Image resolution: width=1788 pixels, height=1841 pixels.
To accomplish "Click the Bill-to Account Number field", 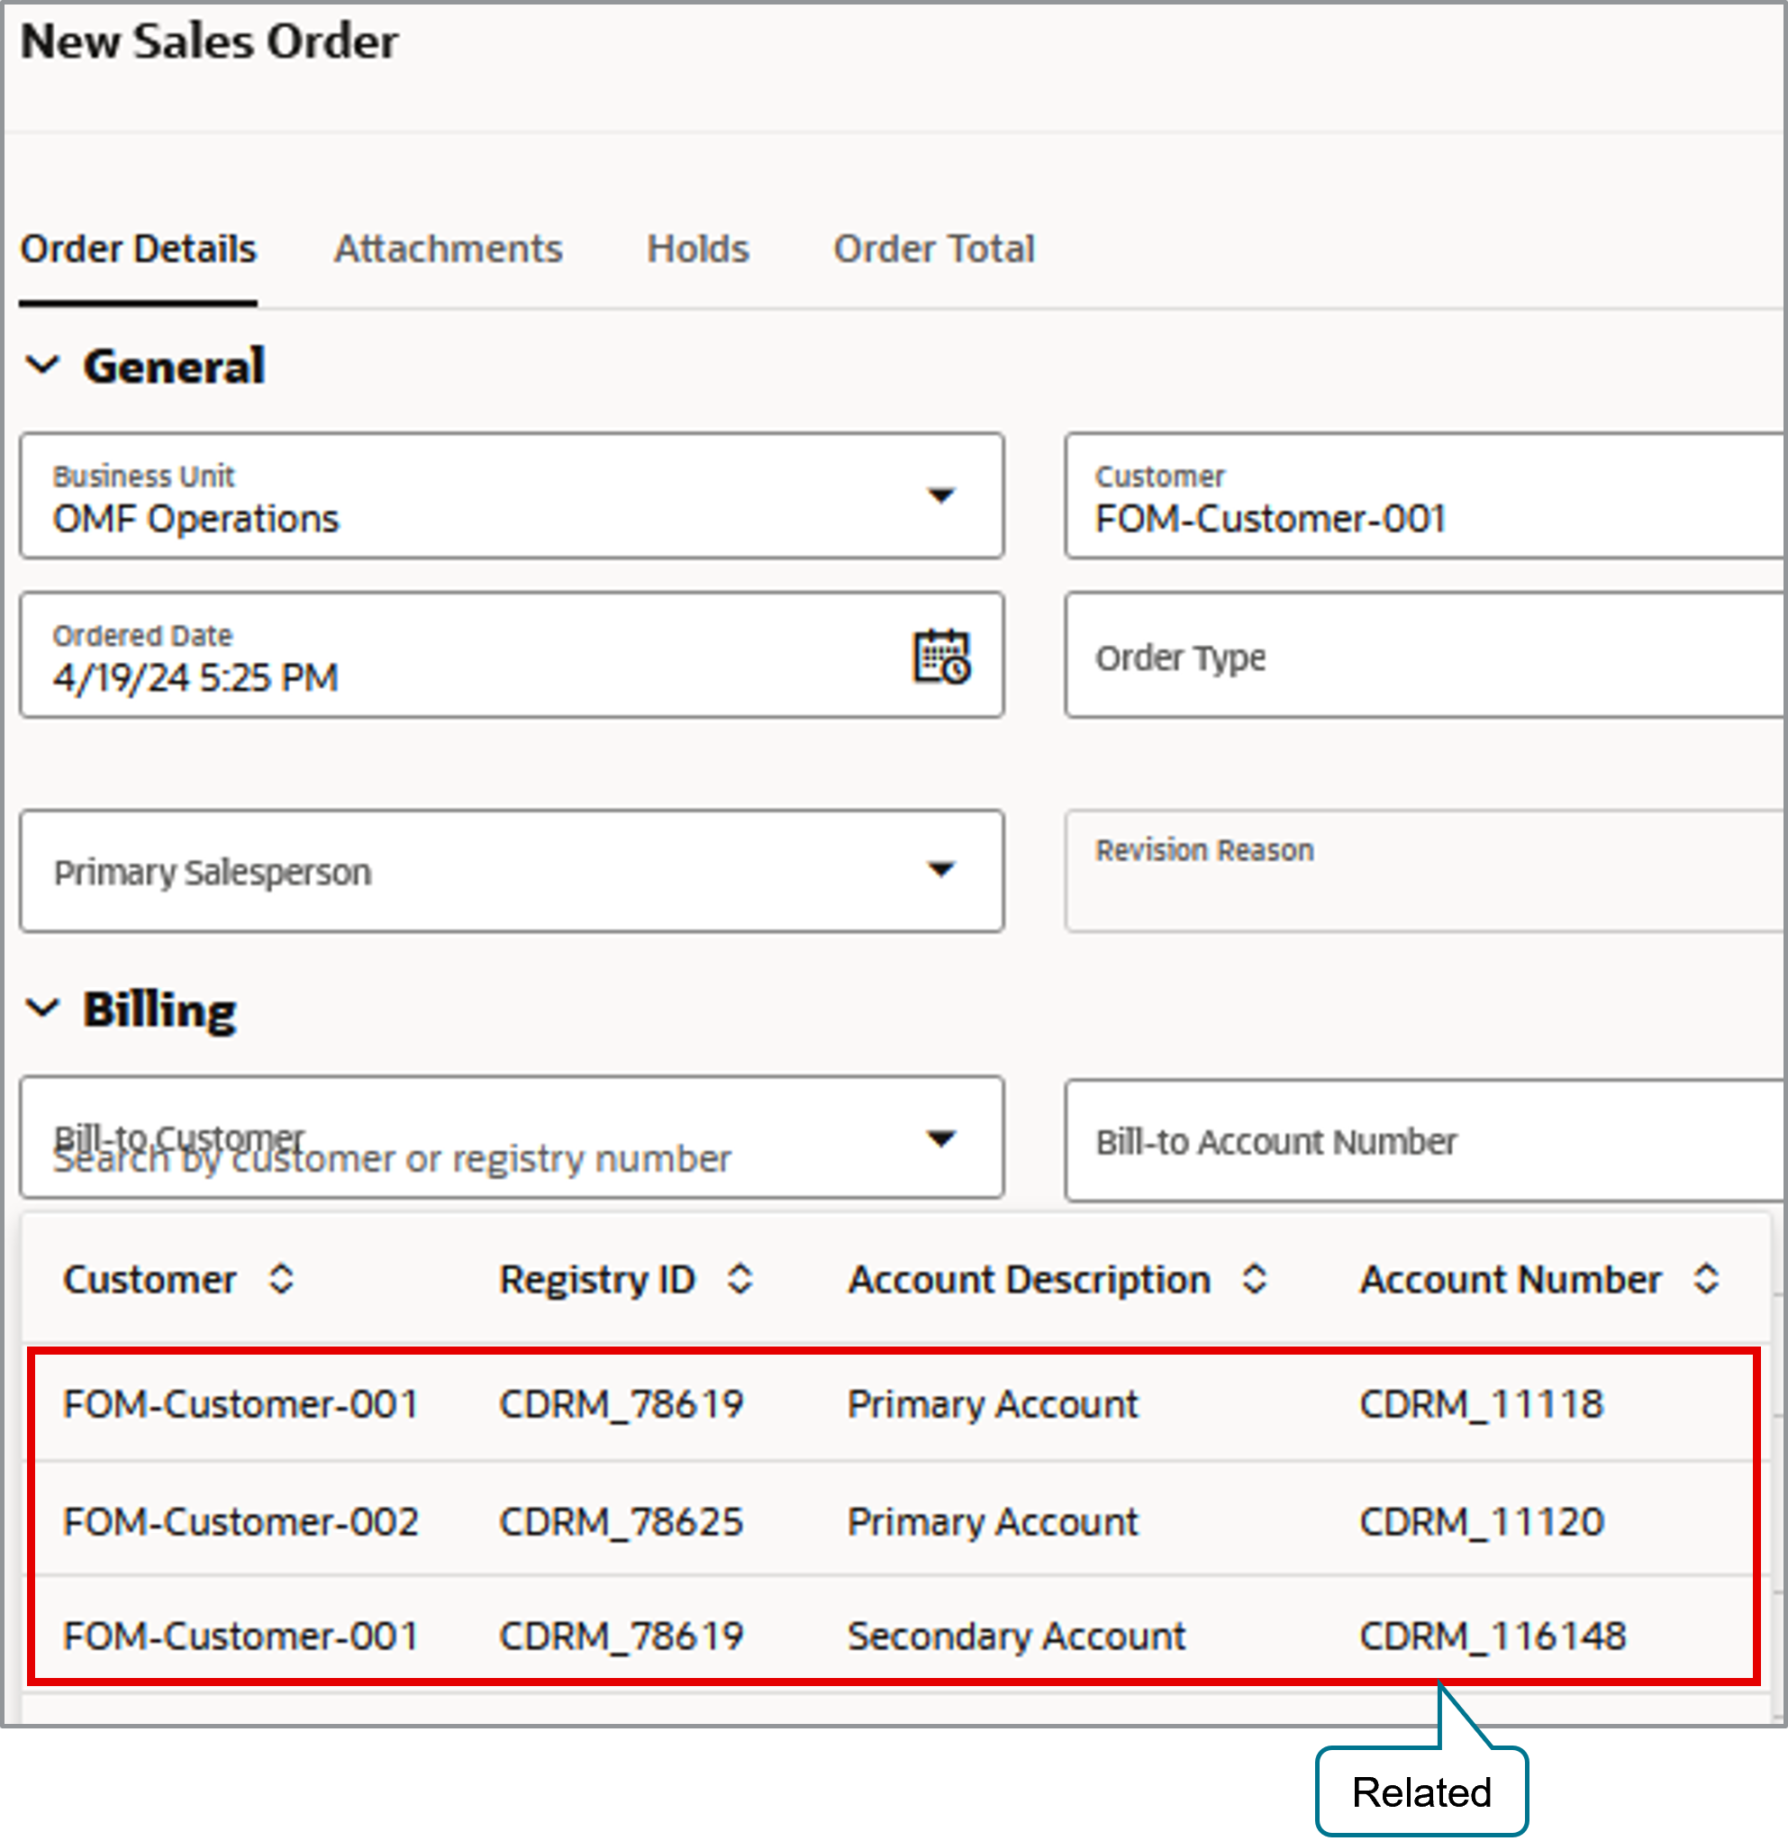I will coord(1425,1141).
